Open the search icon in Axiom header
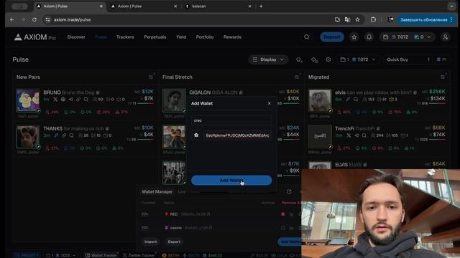The height and width of the screenshot is (258, 460). [307, 37]
